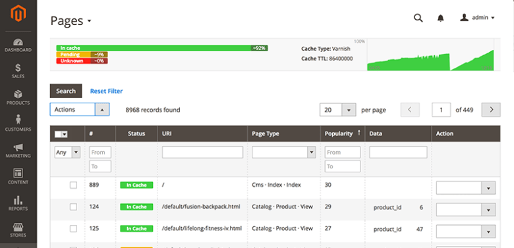Click the green In cache progress bar

162,48
